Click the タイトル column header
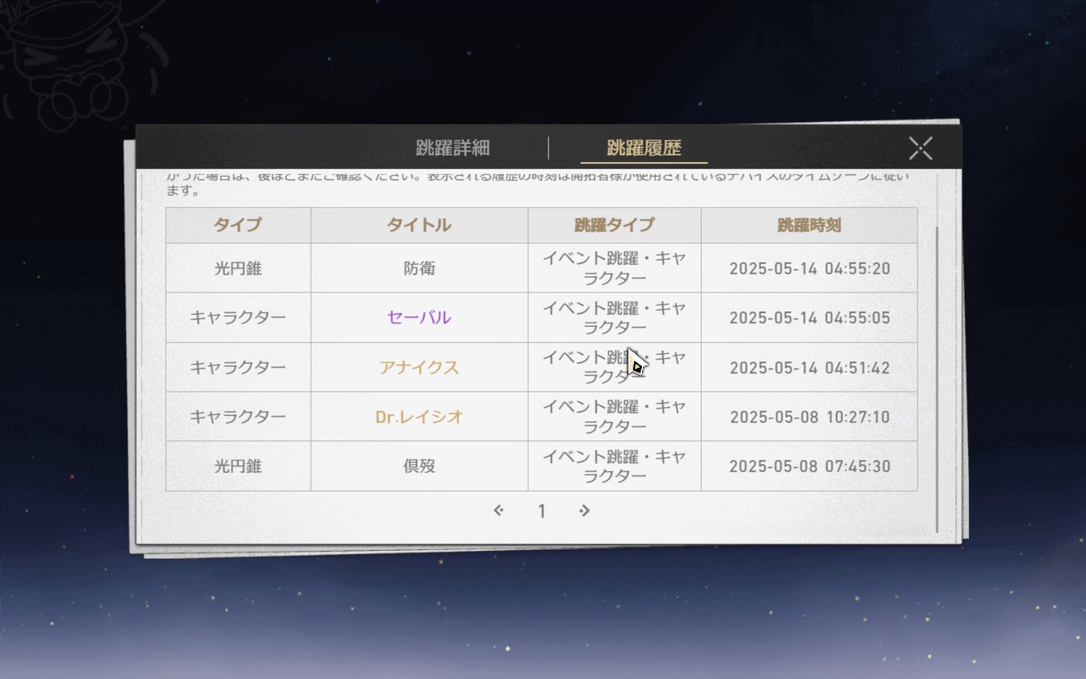1086x679 pixels. pyautogui.click(x=419, y=225)
